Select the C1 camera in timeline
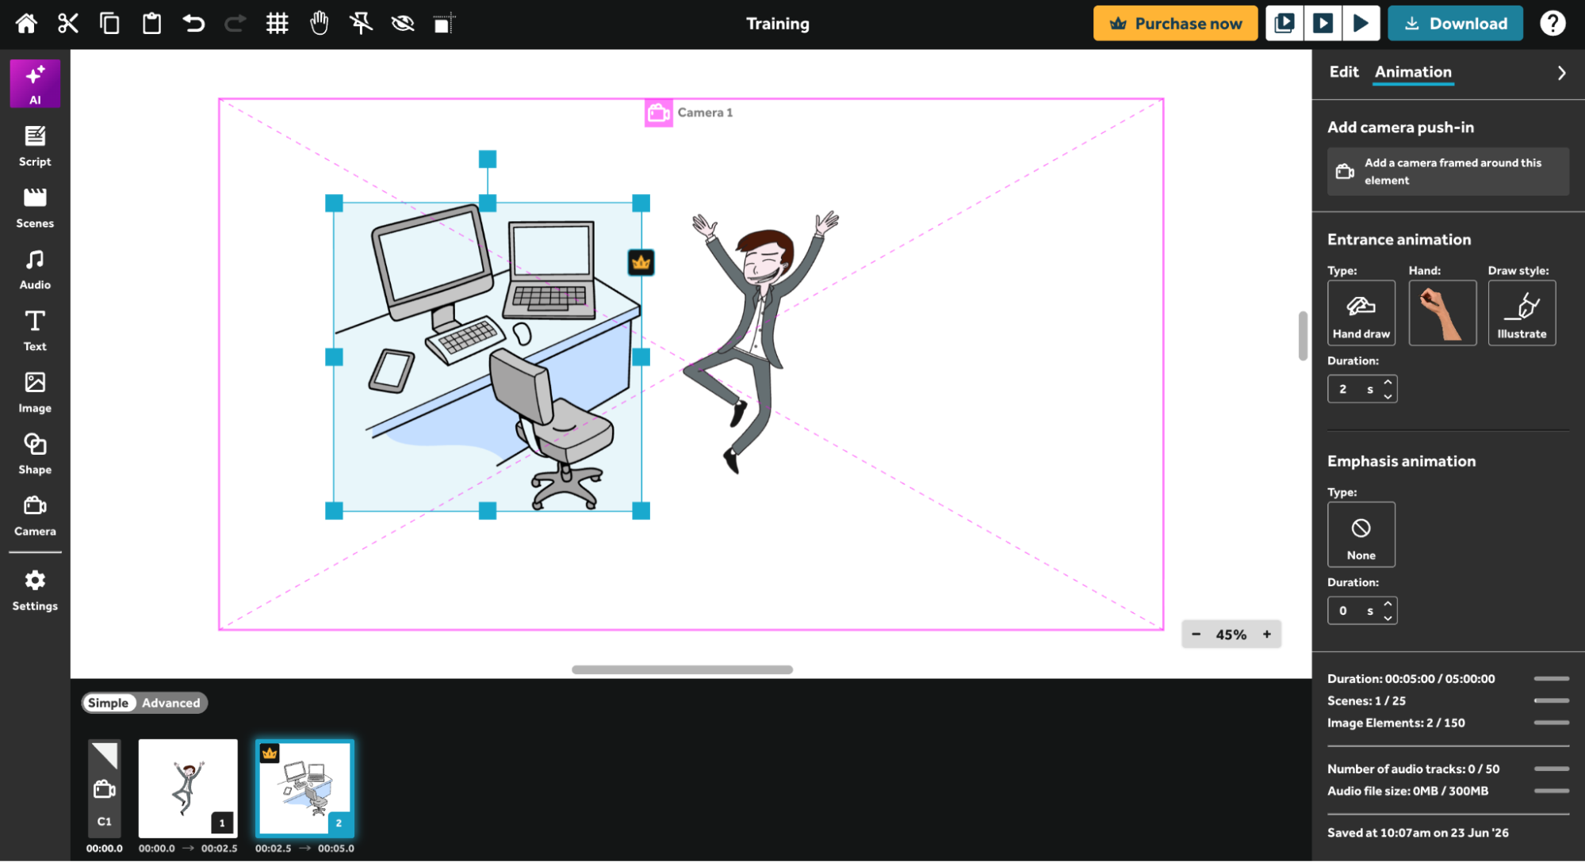Image resolution: width=1585 pixels, height=862 pixels. [105, 788]
